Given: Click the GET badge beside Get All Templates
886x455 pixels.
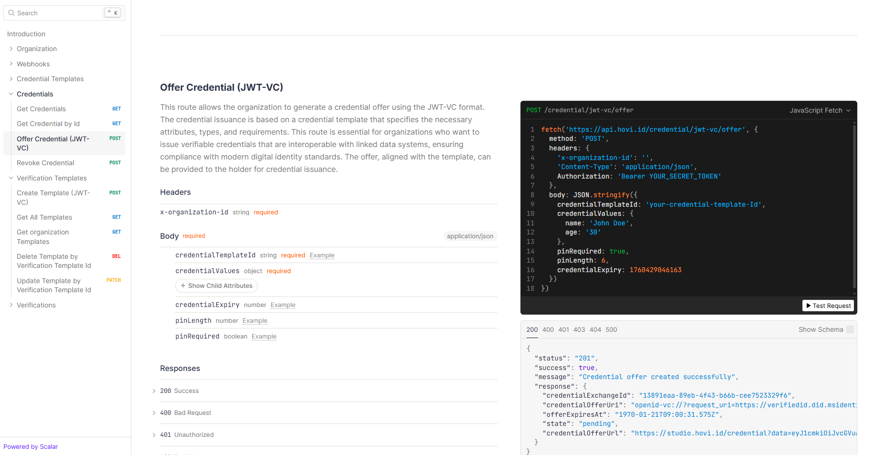Looking at the screenshot, I should point(116,217).
